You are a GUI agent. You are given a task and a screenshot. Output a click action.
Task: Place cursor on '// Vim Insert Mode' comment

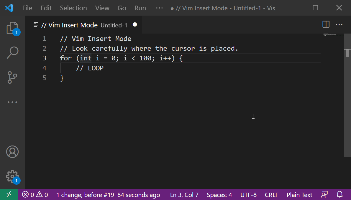pos(96,39)
